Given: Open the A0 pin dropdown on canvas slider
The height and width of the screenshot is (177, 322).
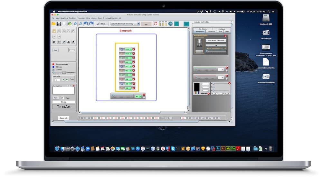Looking at the screenshot, I should [138, 96].
